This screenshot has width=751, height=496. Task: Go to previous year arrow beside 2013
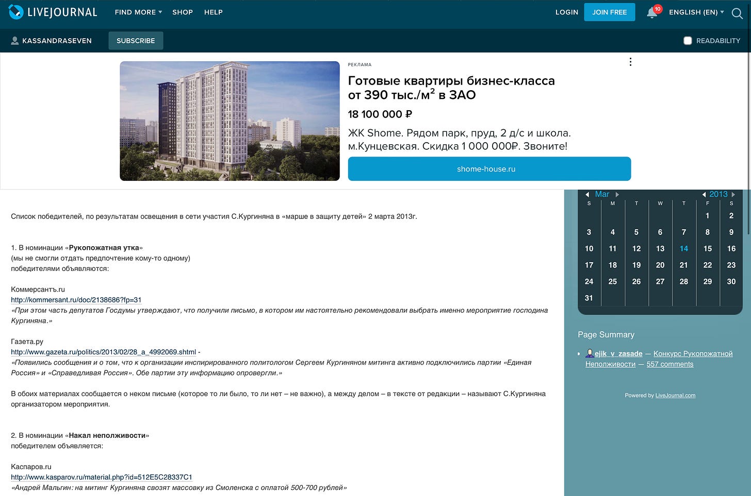click(x=704, y=195)
